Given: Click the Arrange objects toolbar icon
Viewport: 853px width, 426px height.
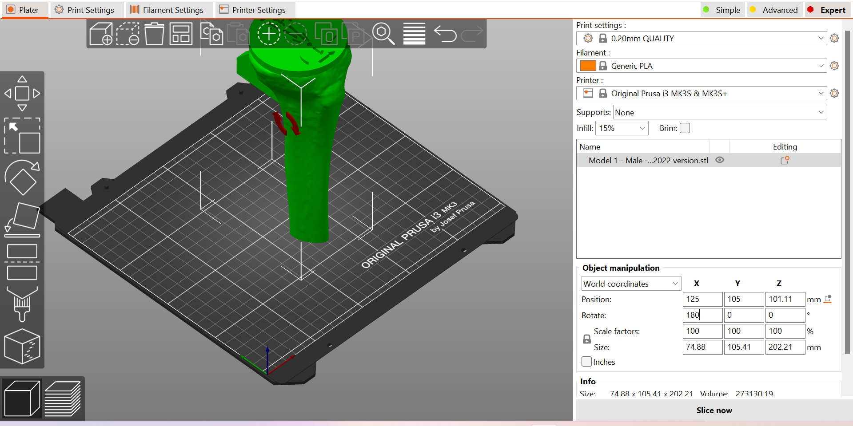Looking at the screenshot, I should pos(181,34).
